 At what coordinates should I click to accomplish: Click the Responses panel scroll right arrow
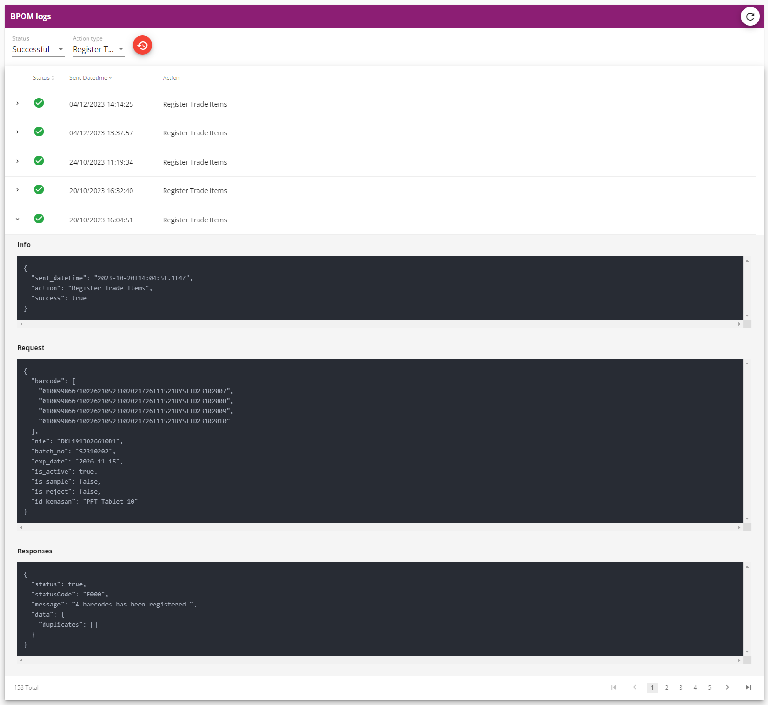click(739, 661)
